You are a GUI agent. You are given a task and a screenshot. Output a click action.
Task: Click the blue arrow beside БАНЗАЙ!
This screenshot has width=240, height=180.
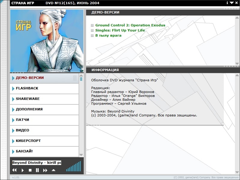[13, 151]
